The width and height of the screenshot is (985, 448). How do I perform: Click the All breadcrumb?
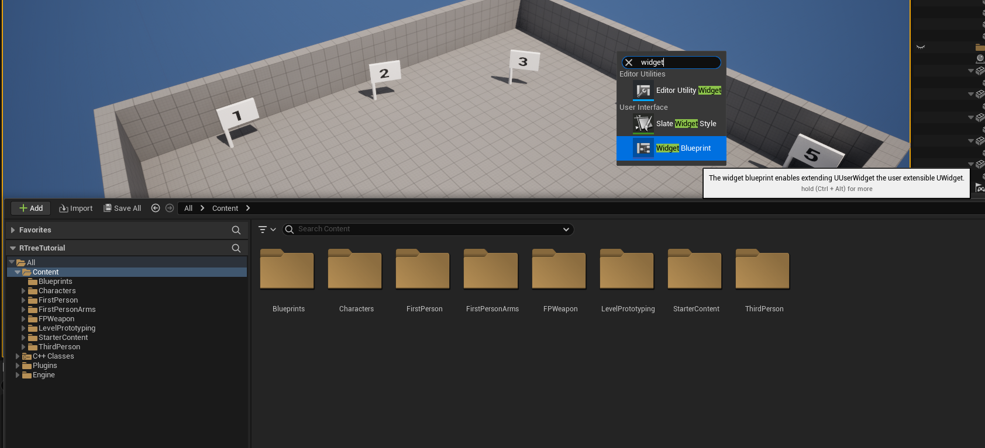(x=188, y=208)
